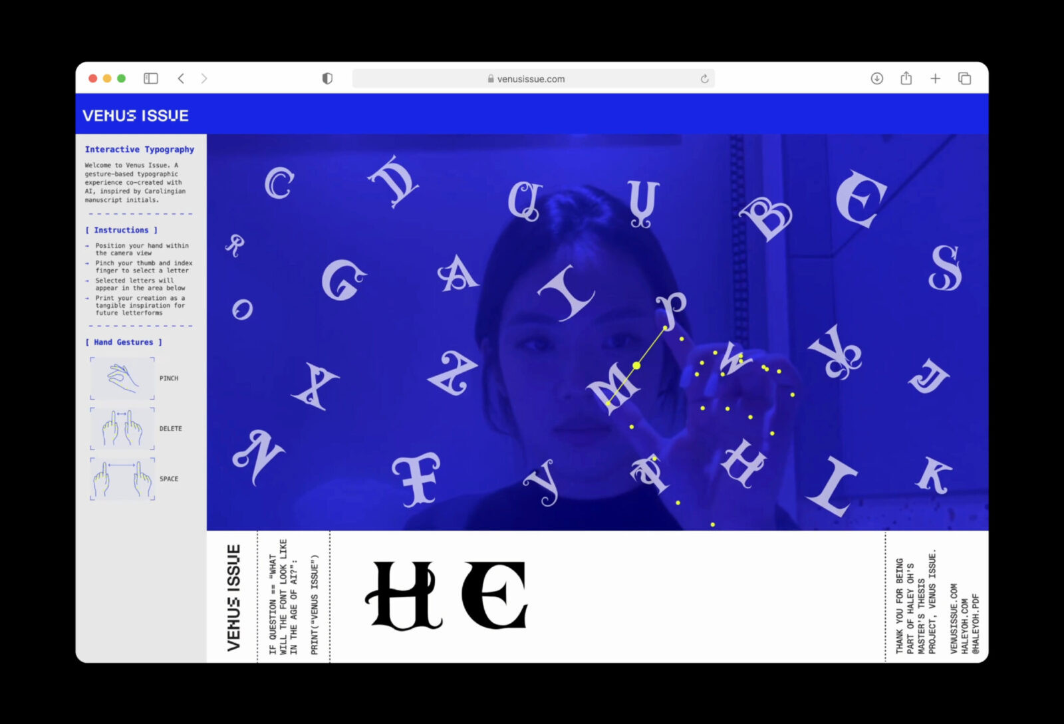1064x724 pixels.
Task: Open the privacy shield report icon
Action: (327, 78)
